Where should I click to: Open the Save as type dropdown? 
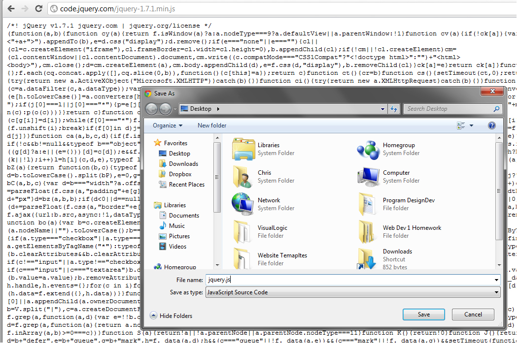click(496, 292)
